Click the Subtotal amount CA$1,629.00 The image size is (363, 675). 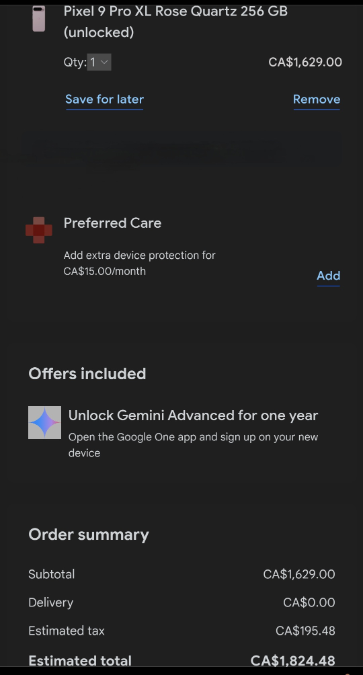pos(299,574)
